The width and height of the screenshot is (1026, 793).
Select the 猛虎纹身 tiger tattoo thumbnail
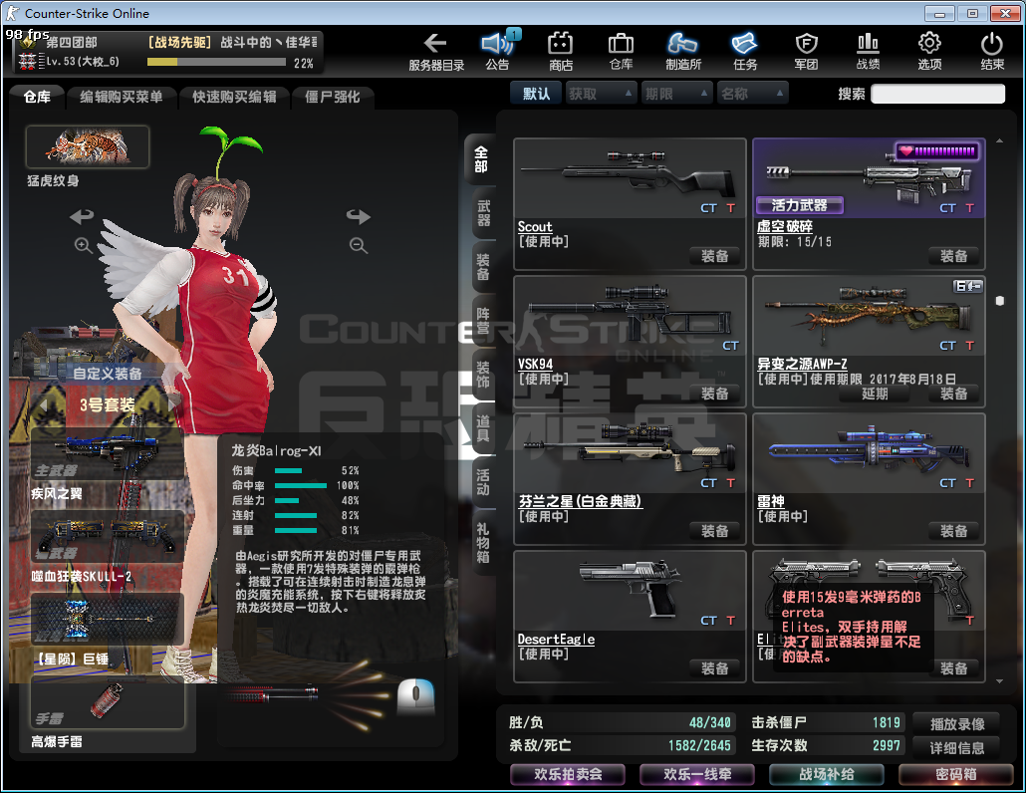click(88, 146)
